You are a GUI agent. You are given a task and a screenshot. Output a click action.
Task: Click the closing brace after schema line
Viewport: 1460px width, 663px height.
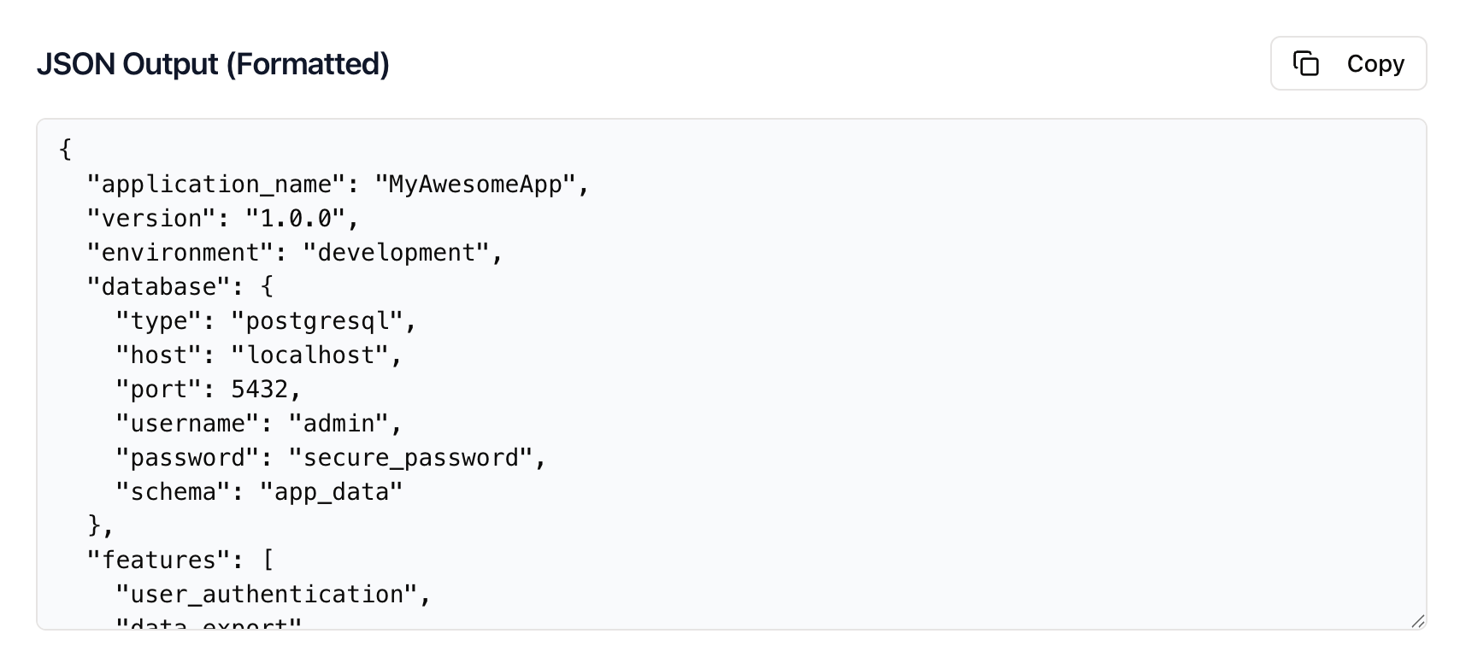[91, 525]
